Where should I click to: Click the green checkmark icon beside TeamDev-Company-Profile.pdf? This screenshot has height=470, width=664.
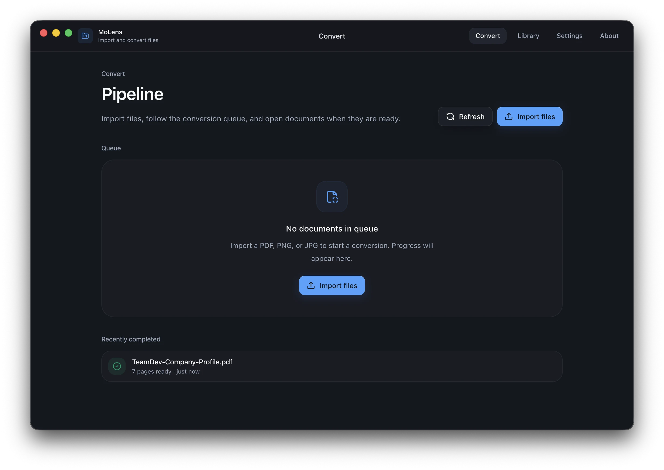click(117, 367)
